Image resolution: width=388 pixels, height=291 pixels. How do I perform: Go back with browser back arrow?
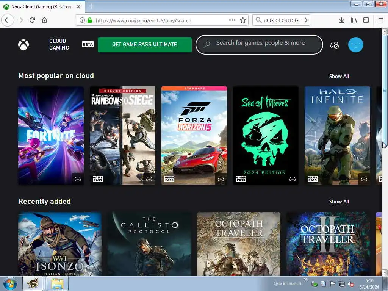8,20
